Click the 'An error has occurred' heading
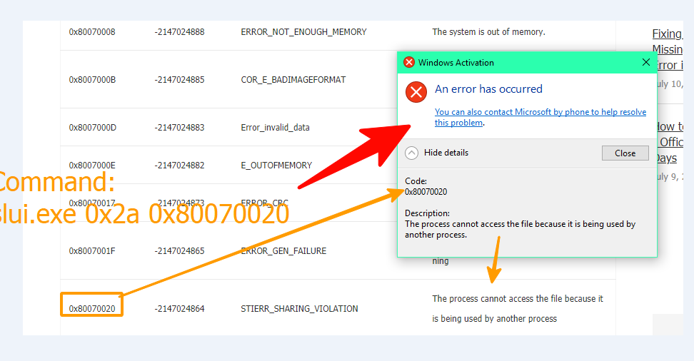The width and height of the screenshot is (694, 361). tap(488, 89)
